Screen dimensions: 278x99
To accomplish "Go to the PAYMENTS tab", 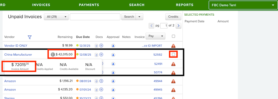I will (x=89, y=5).
